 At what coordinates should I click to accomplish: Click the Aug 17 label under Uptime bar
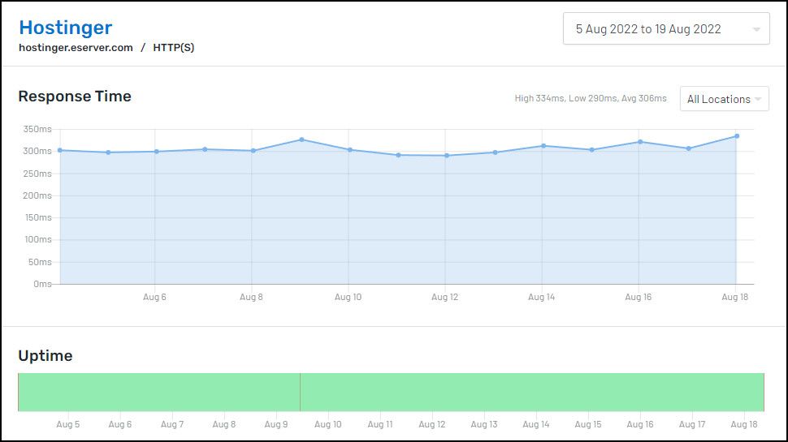692,424
